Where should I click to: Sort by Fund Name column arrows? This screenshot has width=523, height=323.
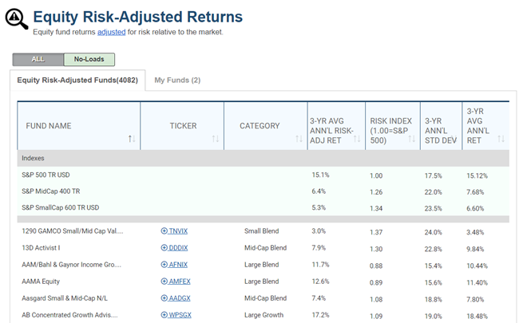coord(132,139)
